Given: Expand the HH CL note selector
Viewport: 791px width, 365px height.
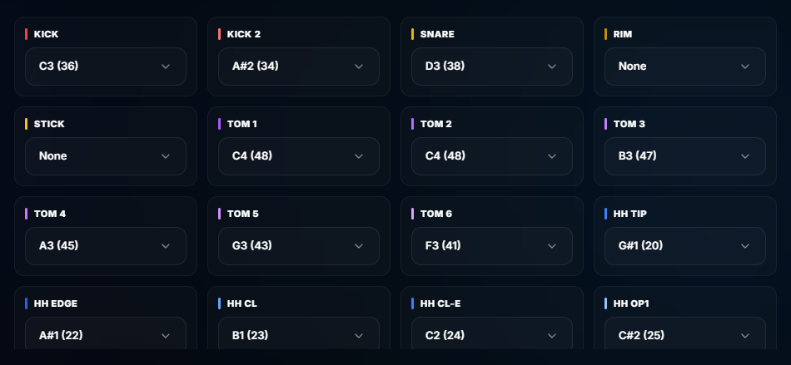Looking at the screenshot, I should tap(299, 333).
